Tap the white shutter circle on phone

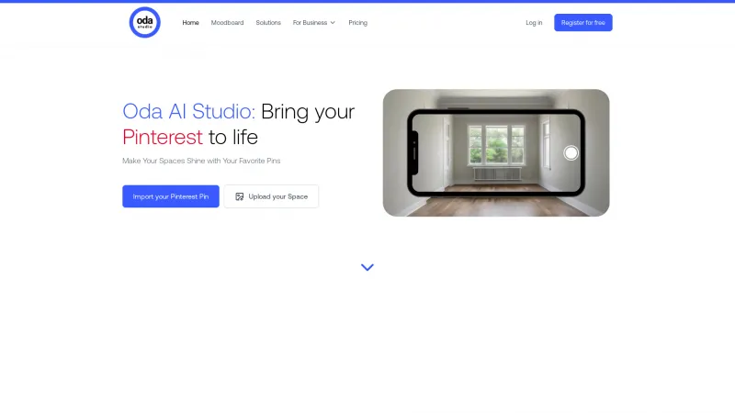(x=571, y=152)
